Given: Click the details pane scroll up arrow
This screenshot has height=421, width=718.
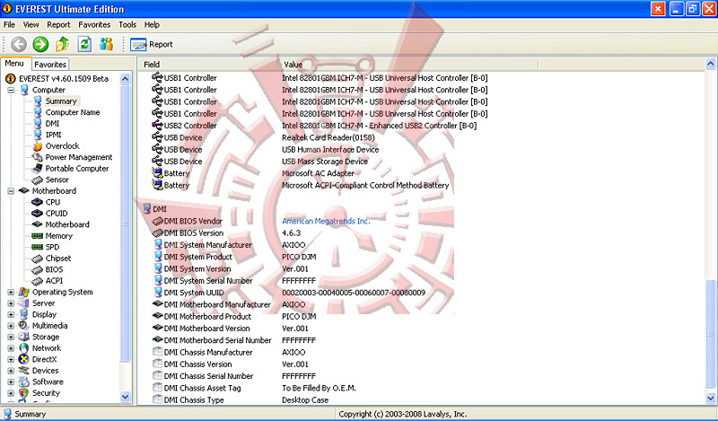Looking at the screenshot, I should click(x=711, y=64).
